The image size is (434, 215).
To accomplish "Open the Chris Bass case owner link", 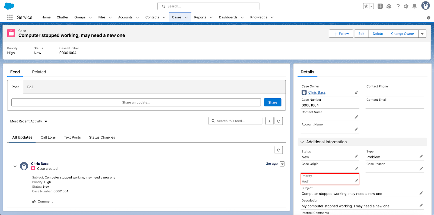I will coord(317,92).
